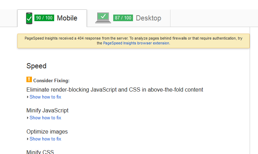Screen dimensions: 258x154
Task: Expand the disclosure triangle under Minify JavaScript
Action: [x=28, y=118]
